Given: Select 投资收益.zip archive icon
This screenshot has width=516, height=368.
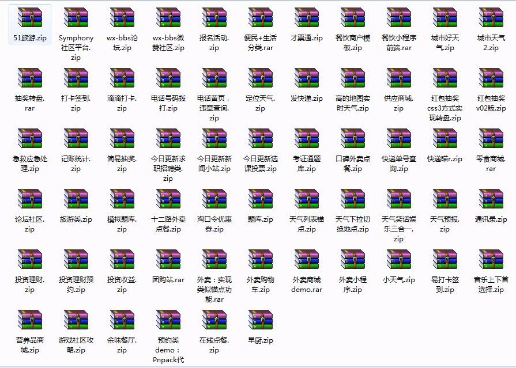Looking at the screenshot, I should click(122, 260).
